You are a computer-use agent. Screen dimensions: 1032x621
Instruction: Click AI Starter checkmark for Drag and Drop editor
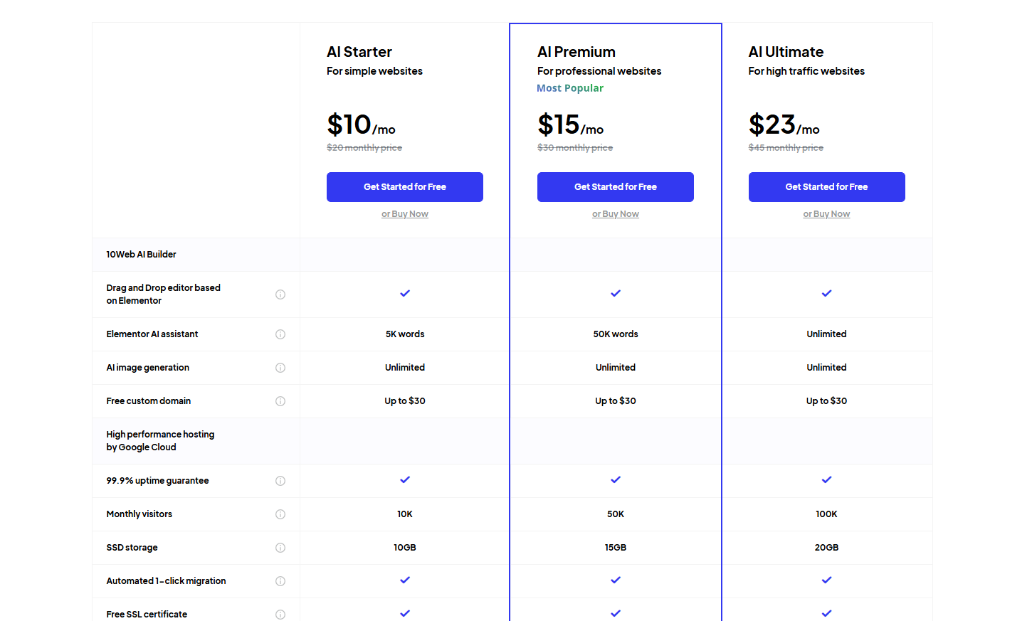coord(405,293)
